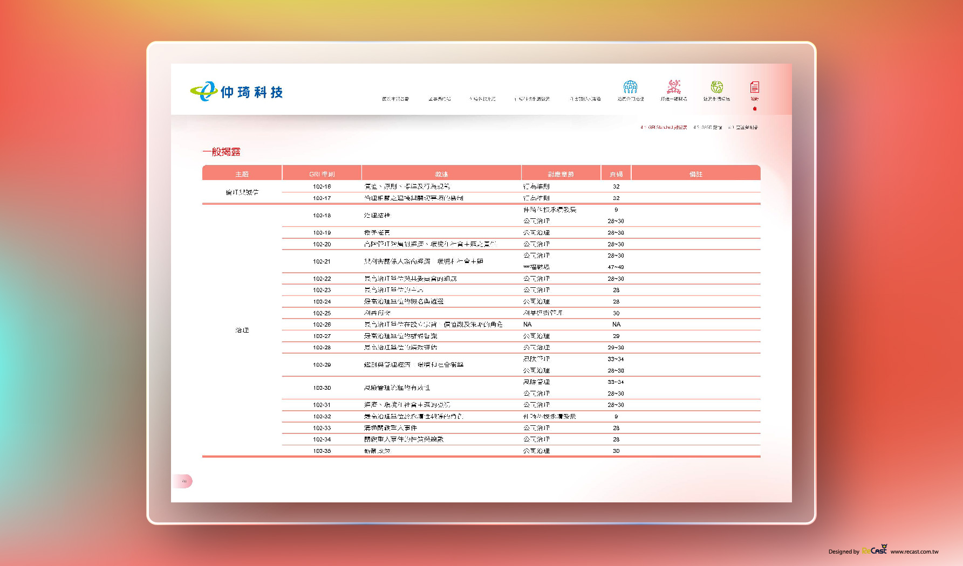Image resolution: width=963 pixels, height=566 pixels.
Task: Click the 敘述 column header
Action: pyautogui.click(x=441, y=174)
